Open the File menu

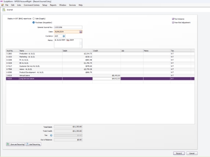7,5
